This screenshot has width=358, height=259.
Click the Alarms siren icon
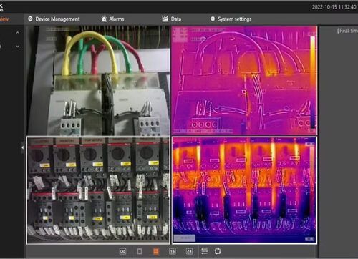(x=104, y=19)
